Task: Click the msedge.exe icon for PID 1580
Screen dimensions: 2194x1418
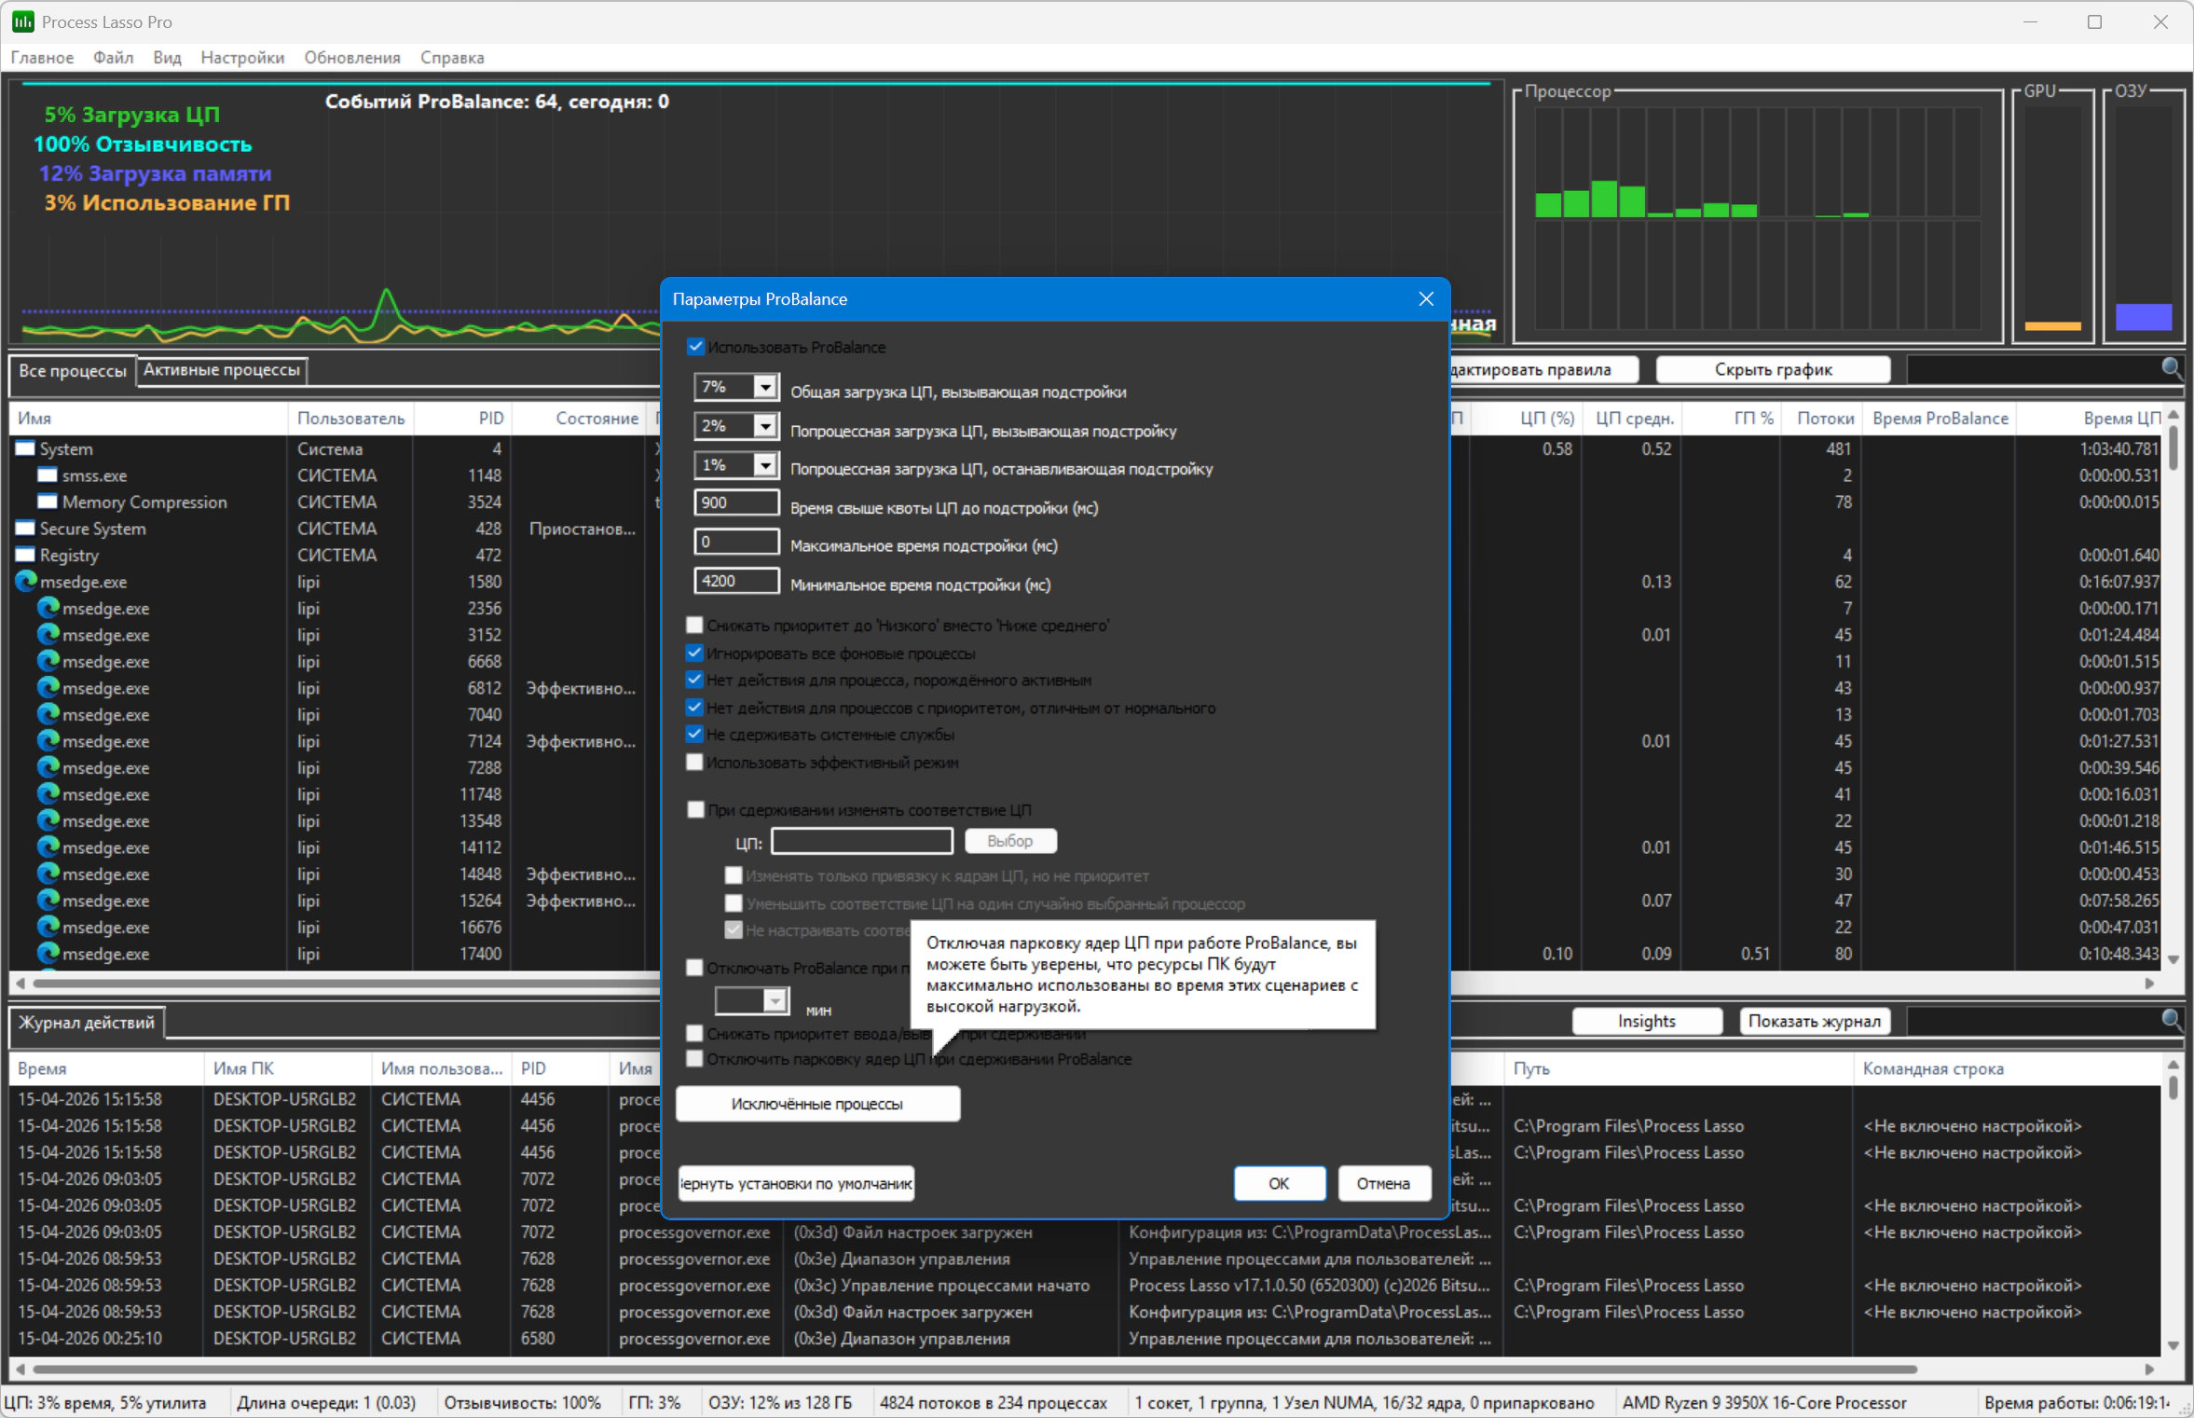Action: [x=26, y=582]
